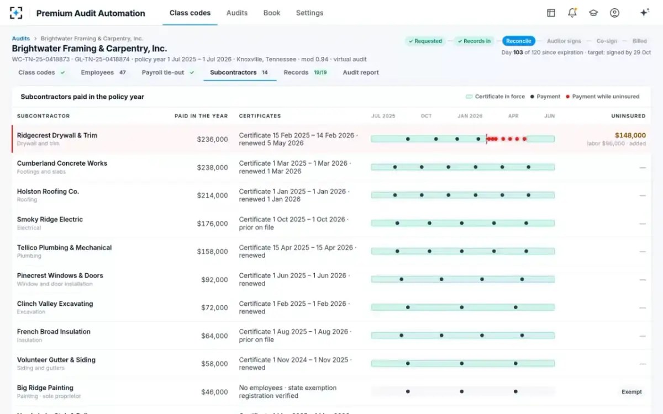This screenshot has height=414, width=663.
Task: Open the user account profile icon
Action: 614,13
